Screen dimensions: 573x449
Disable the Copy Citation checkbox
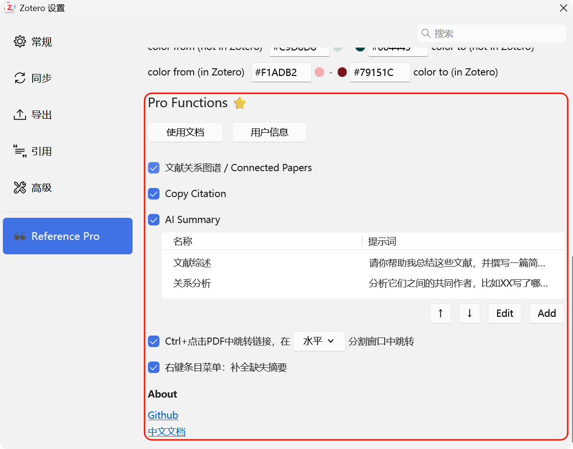click(x=154, y=194)
